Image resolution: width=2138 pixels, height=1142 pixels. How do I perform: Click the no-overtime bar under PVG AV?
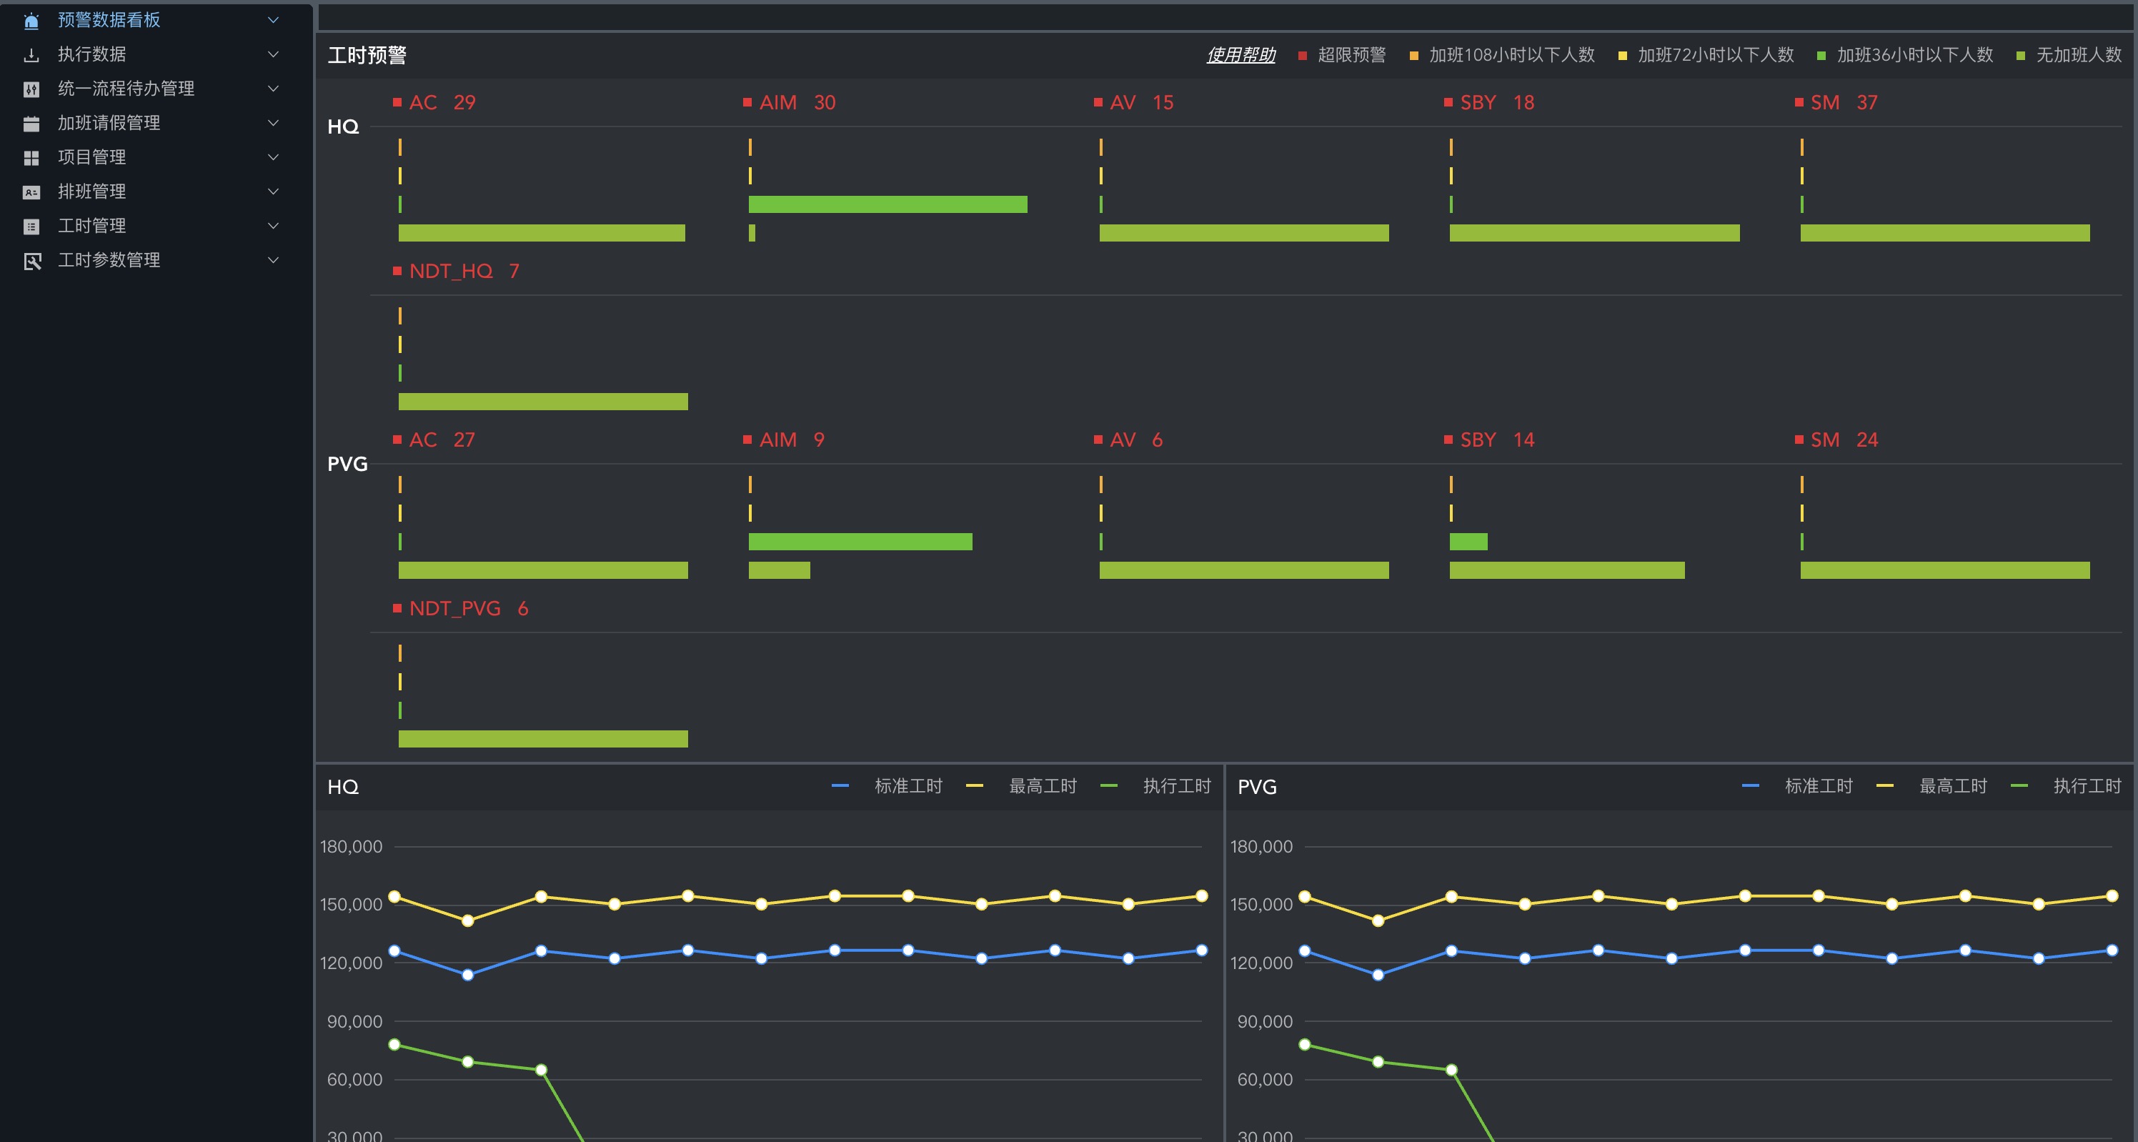pyautogui.click(x=1244, y=570)
